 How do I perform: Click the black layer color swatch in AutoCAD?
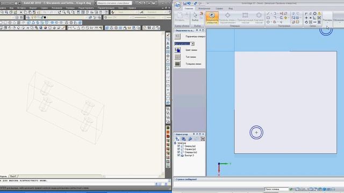pyautogui.click(x=45, y=17)
